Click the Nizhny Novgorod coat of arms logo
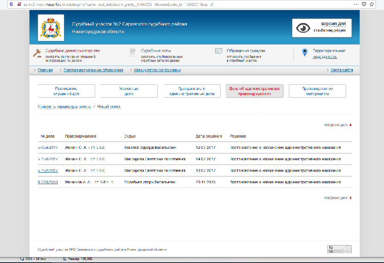 click(x=51, y=28)
